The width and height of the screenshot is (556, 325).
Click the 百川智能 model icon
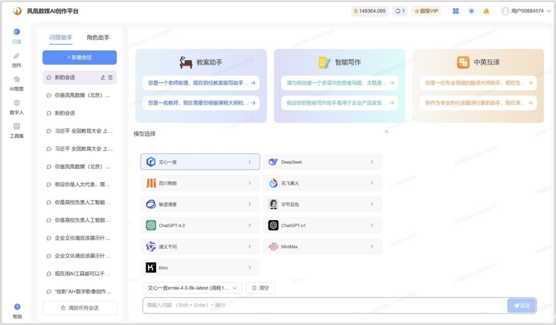[x=151, y=183]
